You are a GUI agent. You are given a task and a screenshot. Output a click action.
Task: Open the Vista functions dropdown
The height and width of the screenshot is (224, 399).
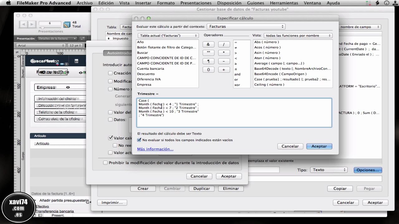coord(298,35)
